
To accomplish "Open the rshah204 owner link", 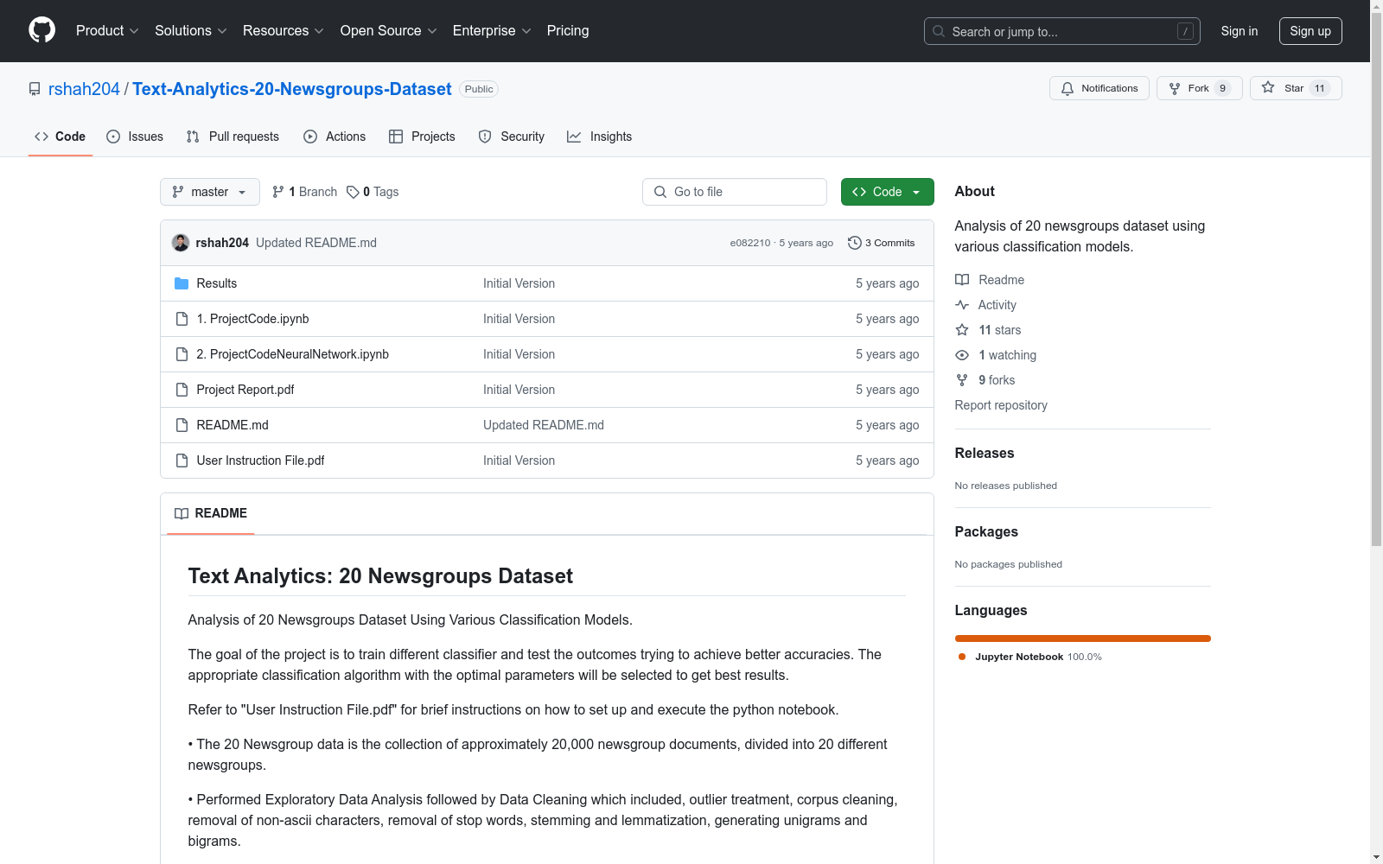I will tap(84, 89).
